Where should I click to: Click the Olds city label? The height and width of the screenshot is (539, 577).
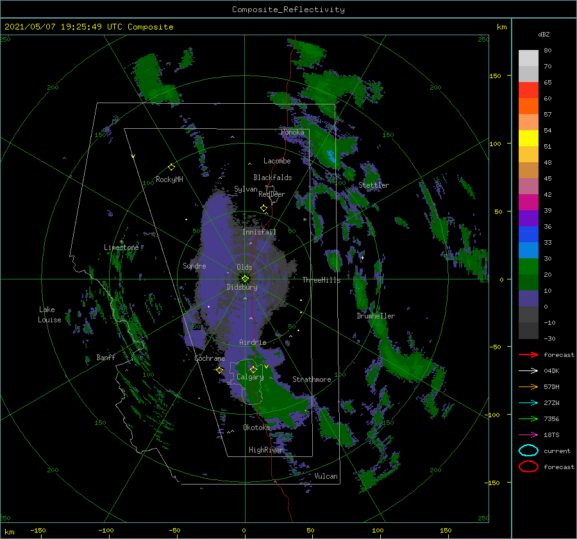coord(244,267)
